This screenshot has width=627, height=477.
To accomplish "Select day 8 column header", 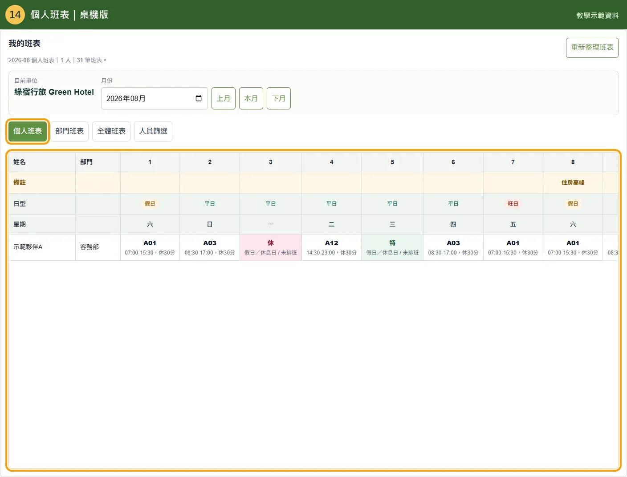I will click(573, 162).
